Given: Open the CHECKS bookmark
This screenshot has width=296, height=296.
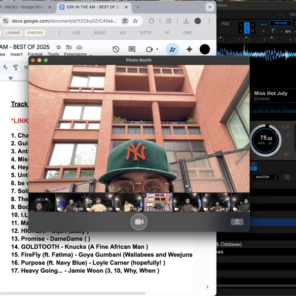Looking at the screenshot, I should [35, 33].
